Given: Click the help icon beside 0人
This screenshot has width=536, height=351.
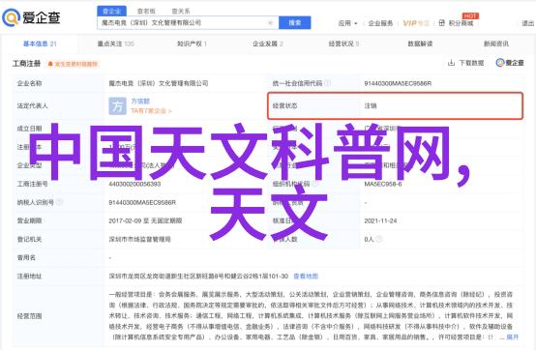Looking at the screenshot, I should [378, 239].
